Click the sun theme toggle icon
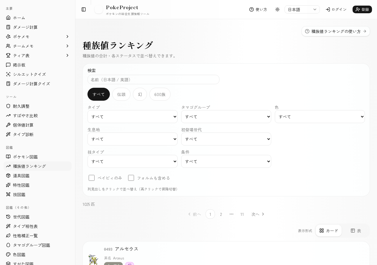This screenshot has width=377, height=265. (x=277, y=9)
